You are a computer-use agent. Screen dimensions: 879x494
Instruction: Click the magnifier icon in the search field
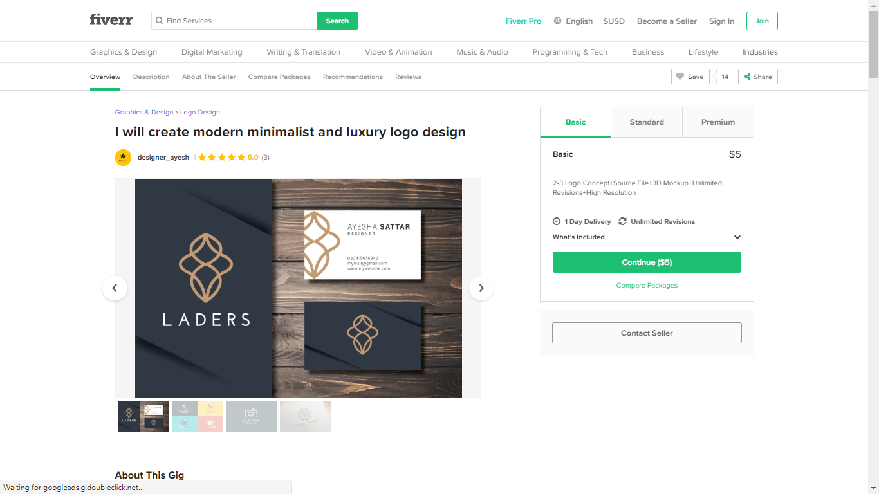point(160,21)
